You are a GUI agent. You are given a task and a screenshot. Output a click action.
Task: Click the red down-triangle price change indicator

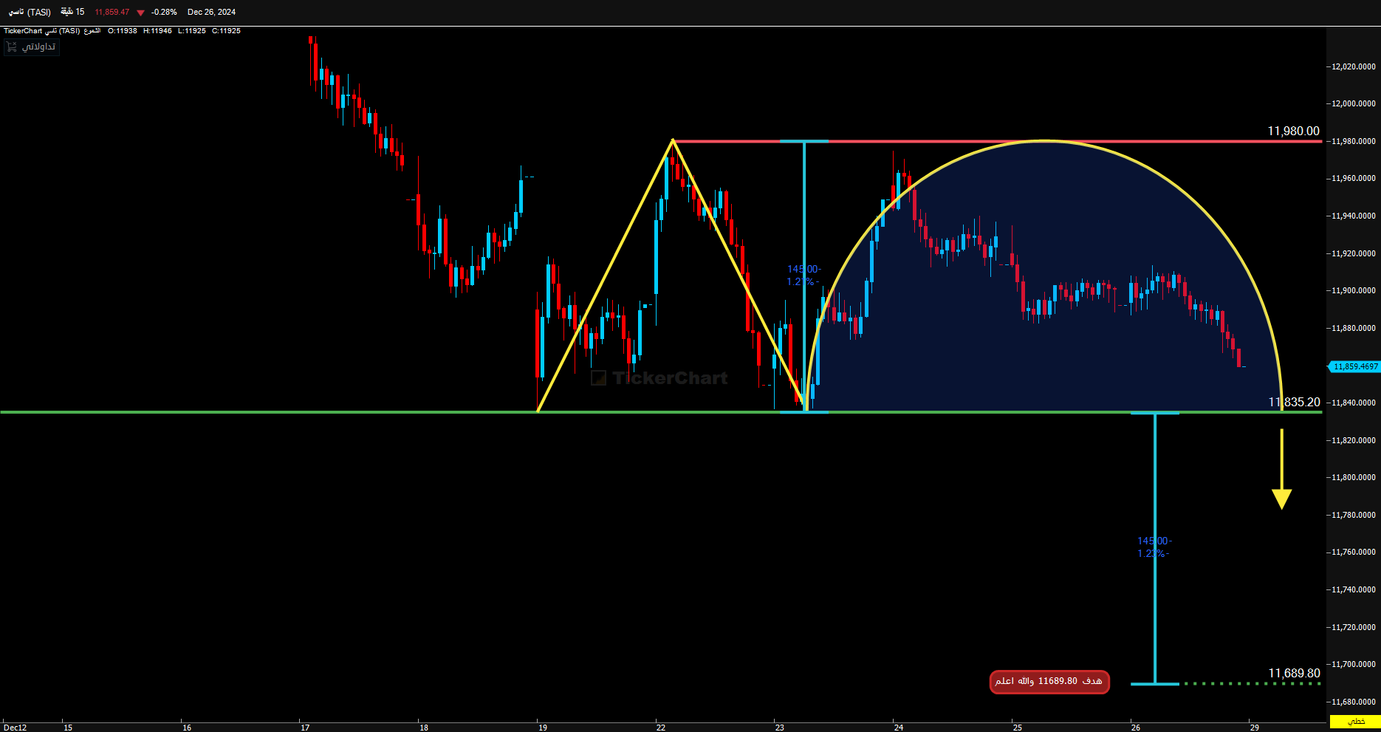pyautogui.click(x=141, y=13)
